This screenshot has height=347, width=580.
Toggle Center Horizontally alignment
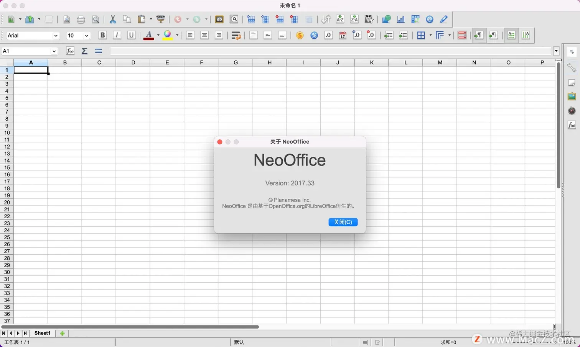tap(204, 35)
